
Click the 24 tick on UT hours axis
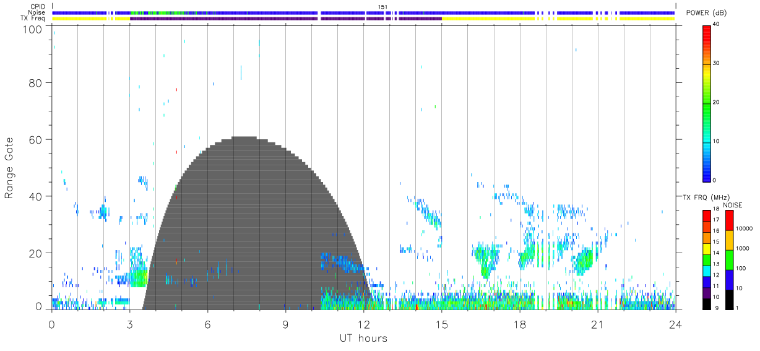(676, 324)
